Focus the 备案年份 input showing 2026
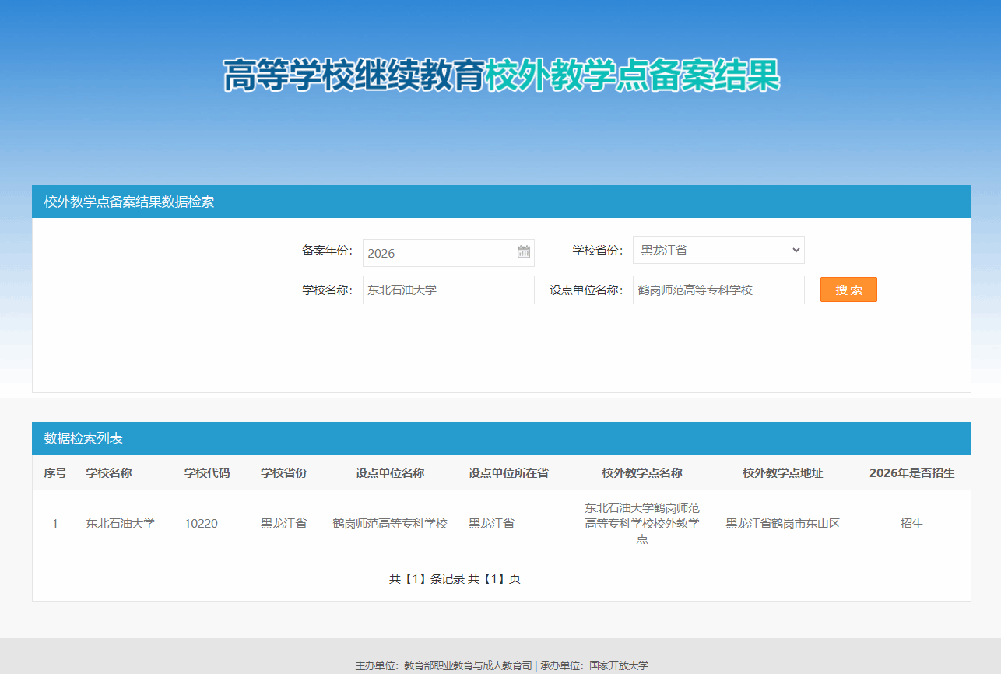This screenshot has height=674, width=1001. tap(448, 253)
